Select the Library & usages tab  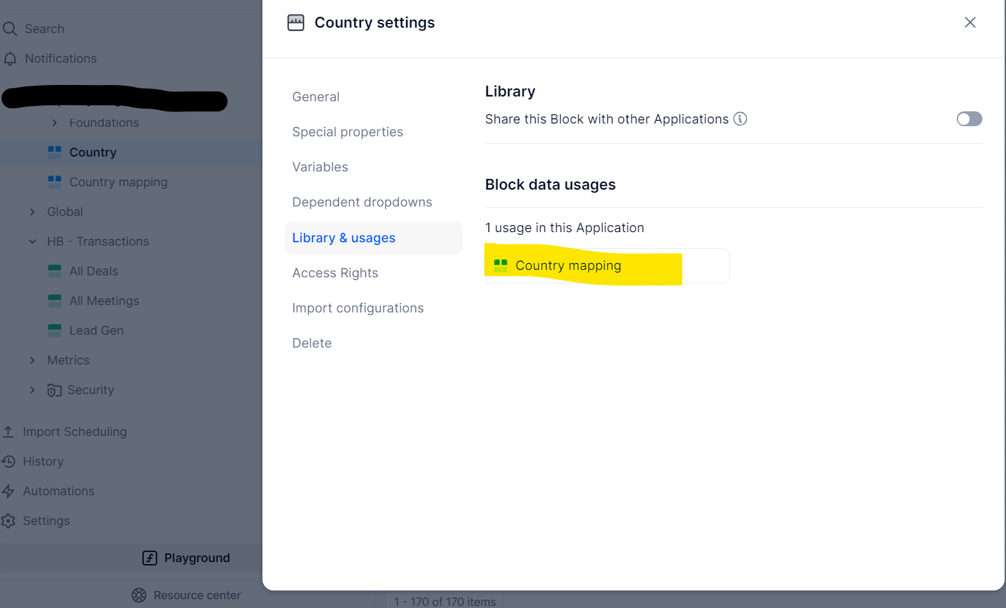coord(374,238)
